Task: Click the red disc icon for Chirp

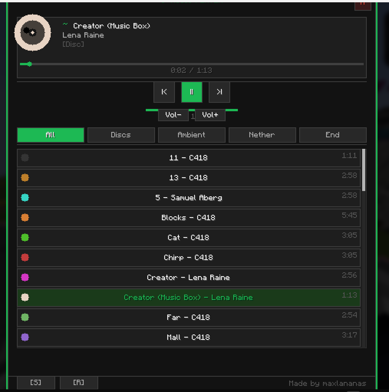Action: click(x=25, y=257)
